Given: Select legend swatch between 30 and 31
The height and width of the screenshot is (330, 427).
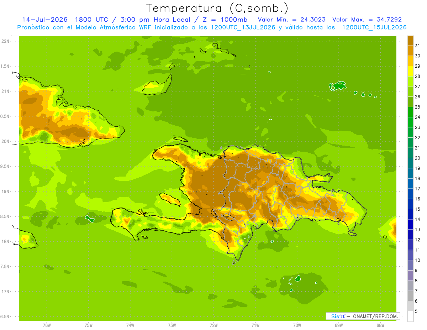Looking at the screenshot, I should tap(410, 51).
